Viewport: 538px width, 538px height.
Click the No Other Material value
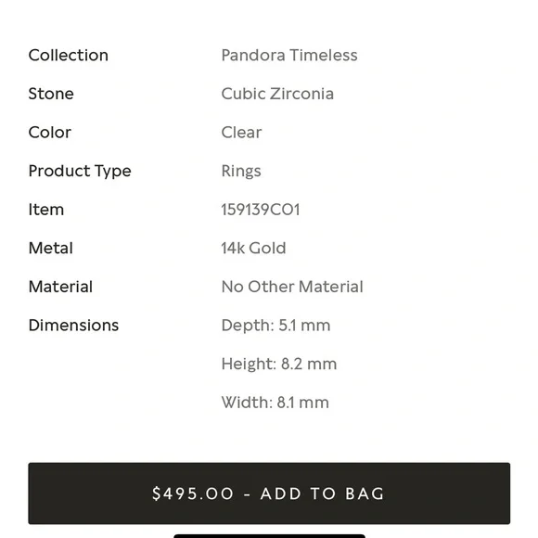pos(292,287)
